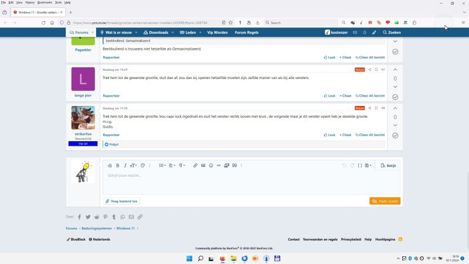
Task: Bookmark lange pier's post #7
Action: 376,70
